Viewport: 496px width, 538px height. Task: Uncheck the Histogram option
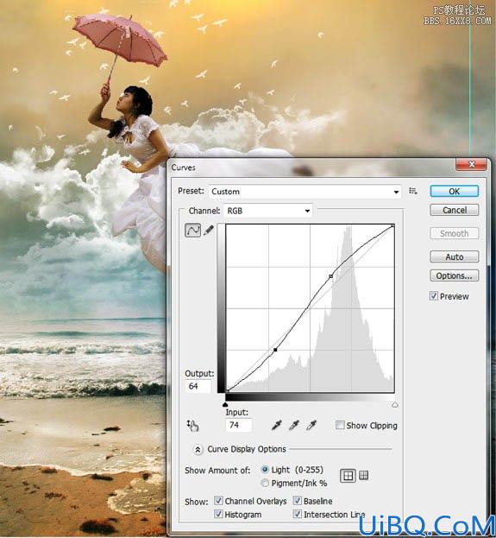(x=218, y=514)
